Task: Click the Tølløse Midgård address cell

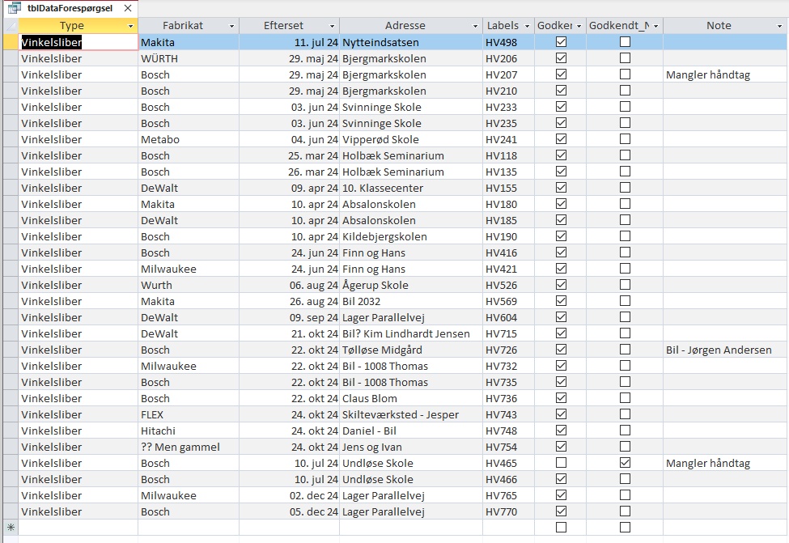Action: (x=411, y=350)
